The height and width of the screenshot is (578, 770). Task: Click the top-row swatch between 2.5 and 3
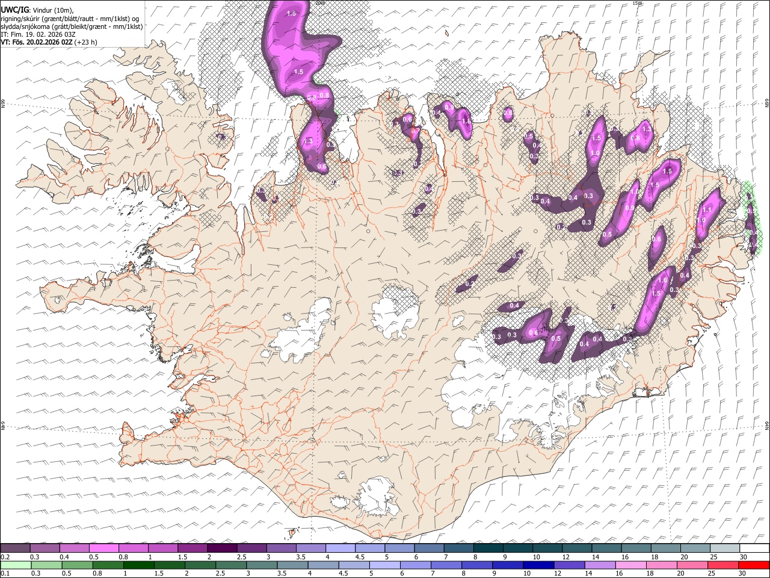(x=251, y=548)
